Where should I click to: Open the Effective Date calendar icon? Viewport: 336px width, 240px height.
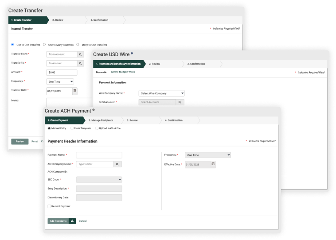click(x=213, y=164)
